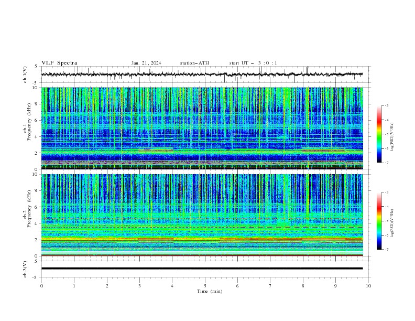Select the date text "Jan. 21, 2024"
The width and height of the screenshot is (415, 321).
click(146, 63)
